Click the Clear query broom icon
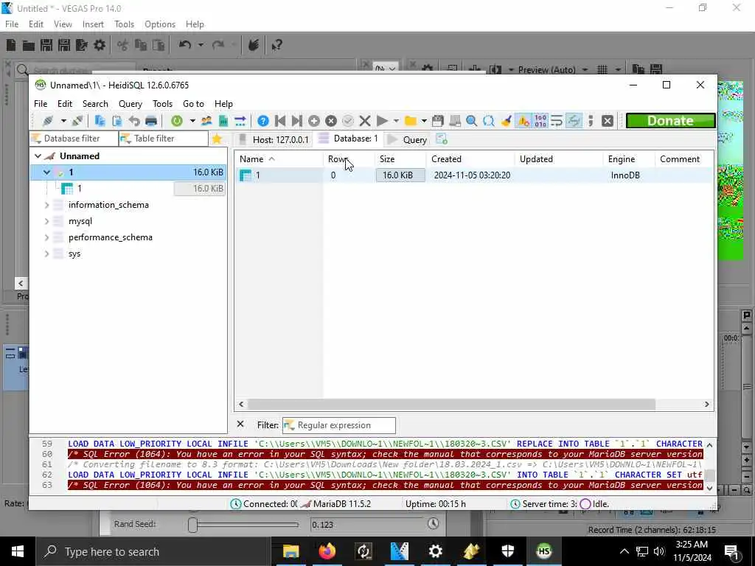 [506, 121]
